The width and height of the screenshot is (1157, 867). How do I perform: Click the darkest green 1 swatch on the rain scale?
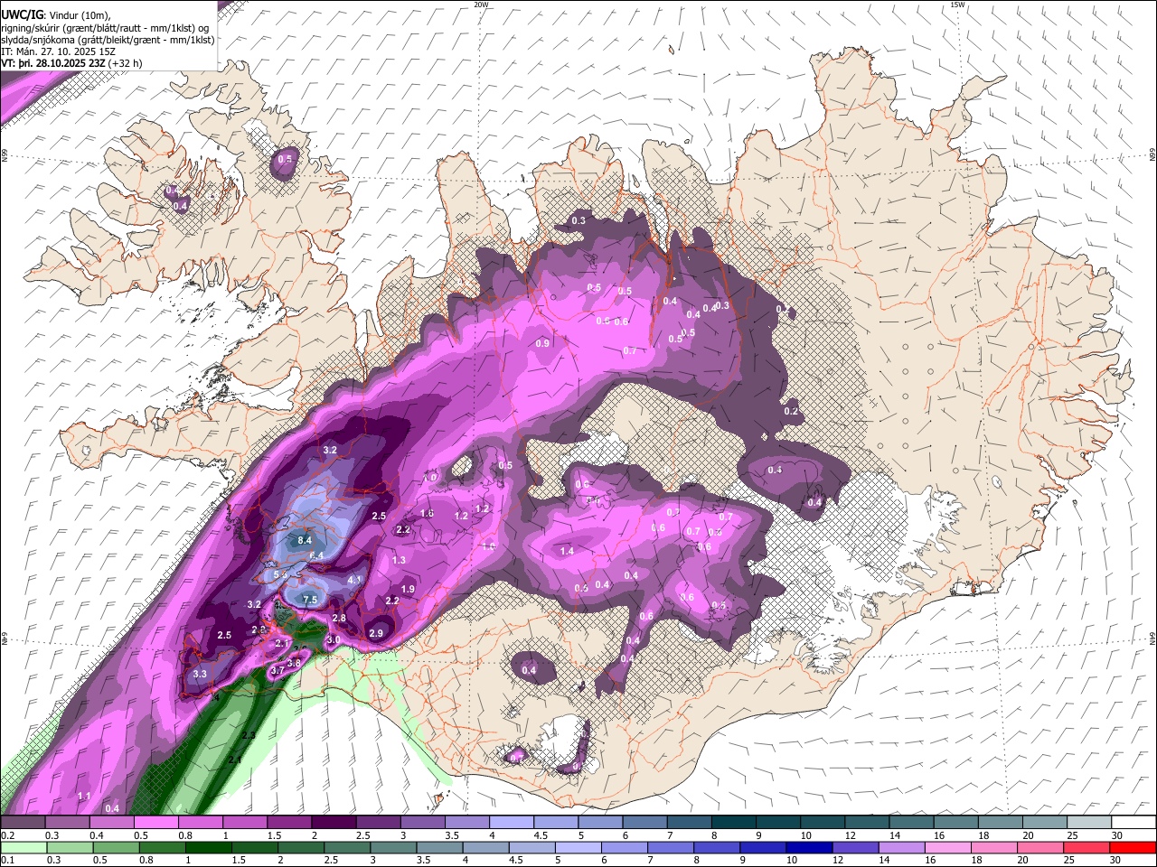pos(208,847)
